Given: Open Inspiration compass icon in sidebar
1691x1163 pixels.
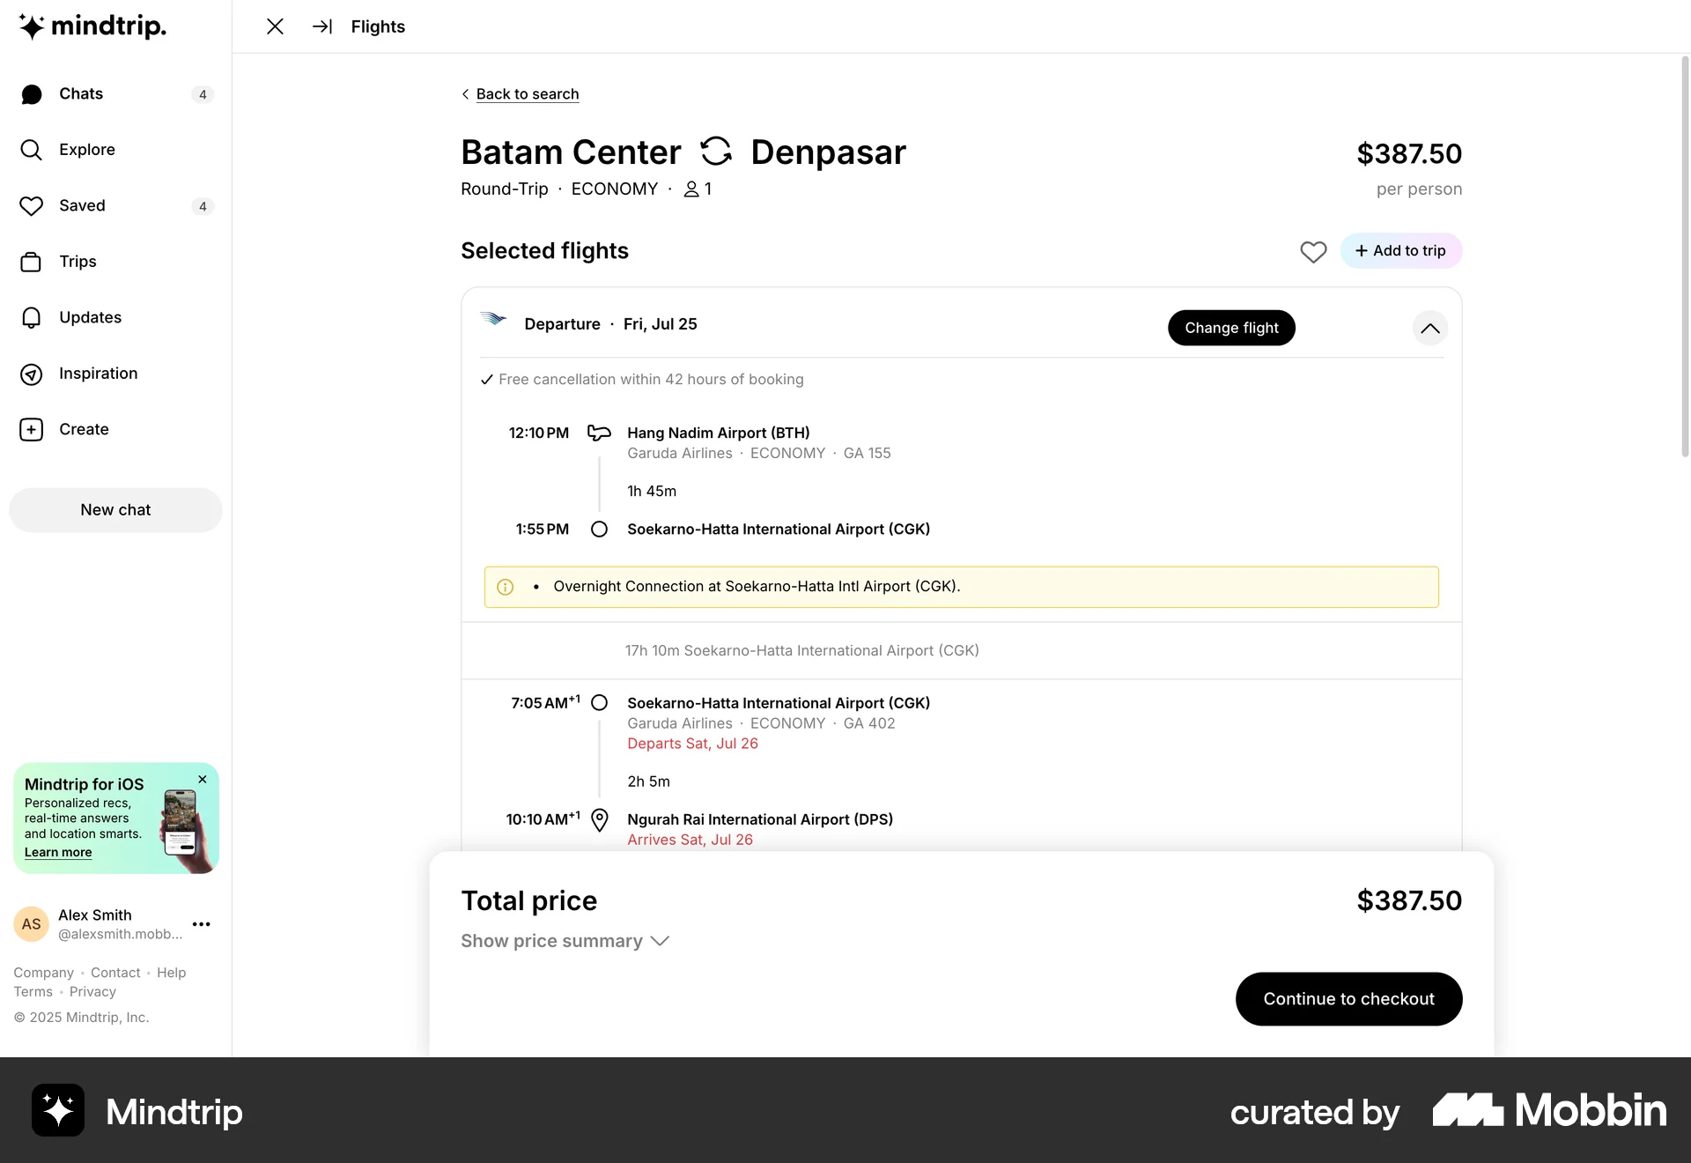Looking at the screenshot, I should click(x=32, y=374).
